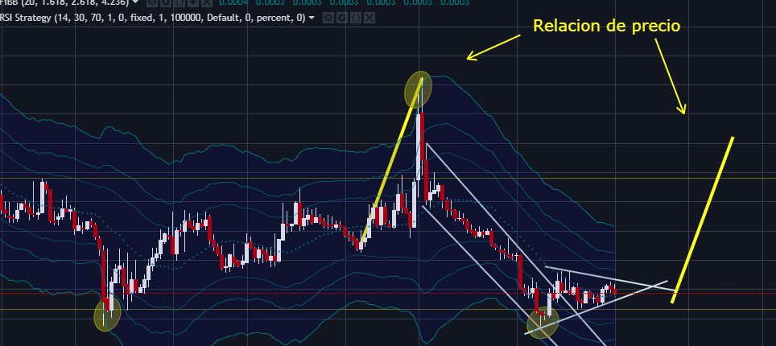The image size is (776, 346).
Task: Hide the RSI Strategy indicator with eye icon
Action: [328, 19]
